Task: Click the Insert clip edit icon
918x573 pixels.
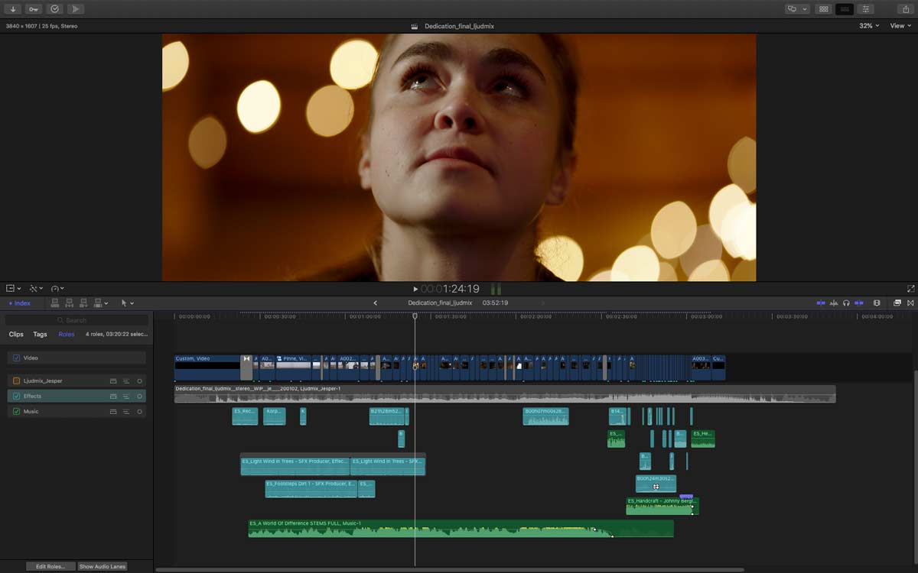Action: tap(70, 303)
